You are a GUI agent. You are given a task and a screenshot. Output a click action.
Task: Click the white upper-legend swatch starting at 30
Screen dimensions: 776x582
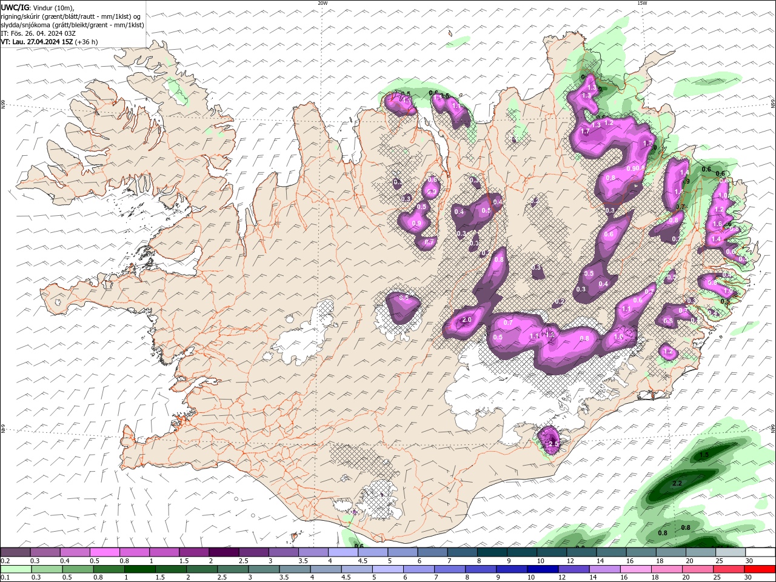coord(760,552)
